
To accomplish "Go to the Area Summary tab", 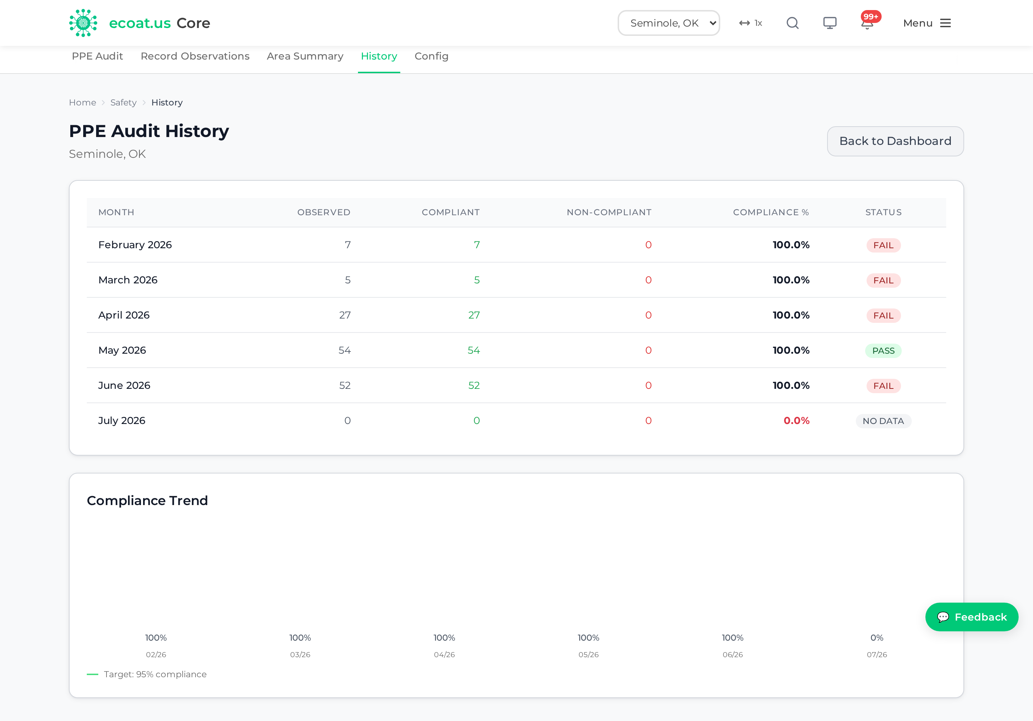I will 305,56.
